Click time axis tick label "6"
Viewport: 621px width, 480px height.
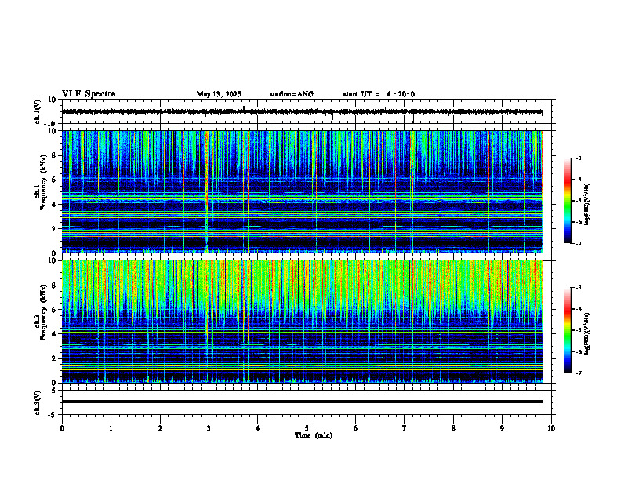[356, 428]
